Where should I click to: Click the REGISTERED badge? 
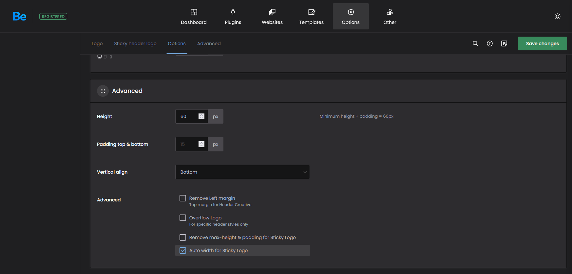[53, 16]
